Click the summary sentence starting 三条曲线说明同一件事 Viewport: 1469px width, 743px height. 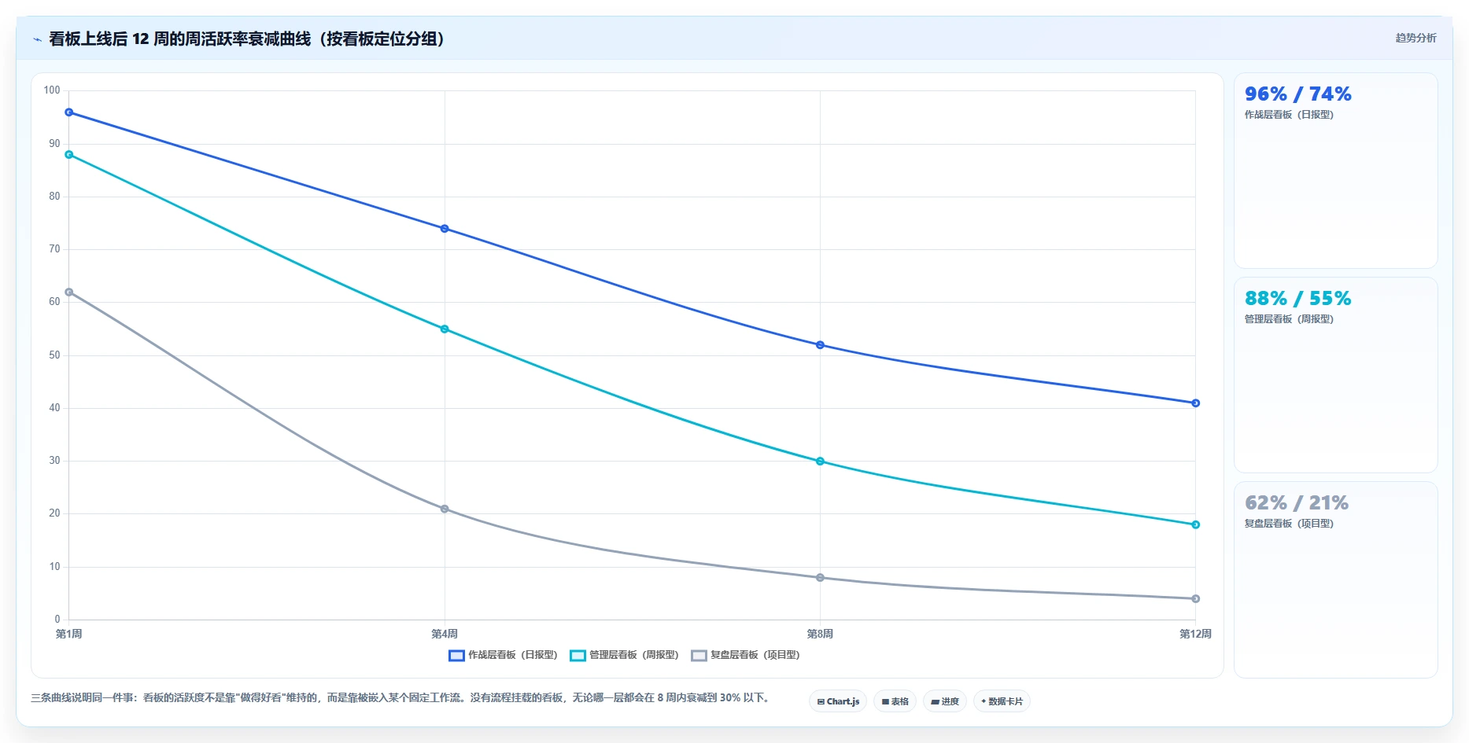[x=401, y=697]
